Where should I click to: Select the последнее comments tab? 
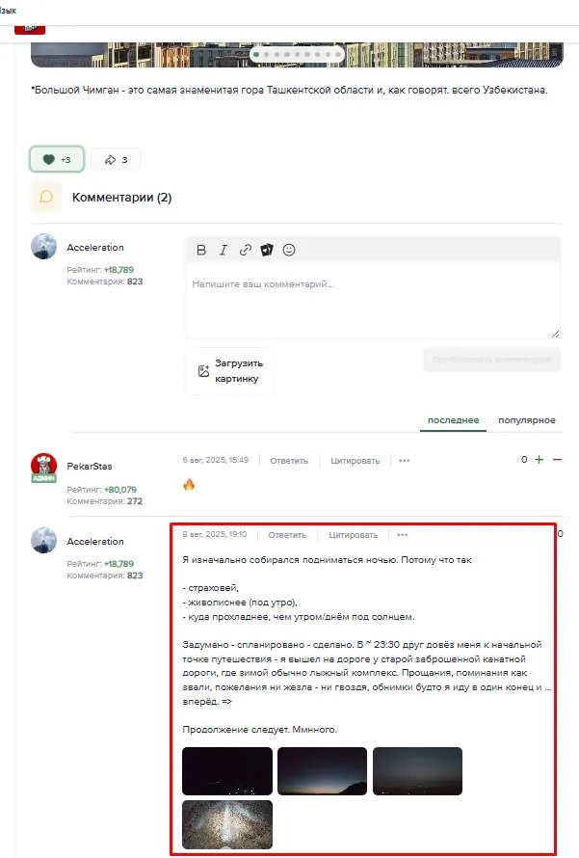click(453, 420)
